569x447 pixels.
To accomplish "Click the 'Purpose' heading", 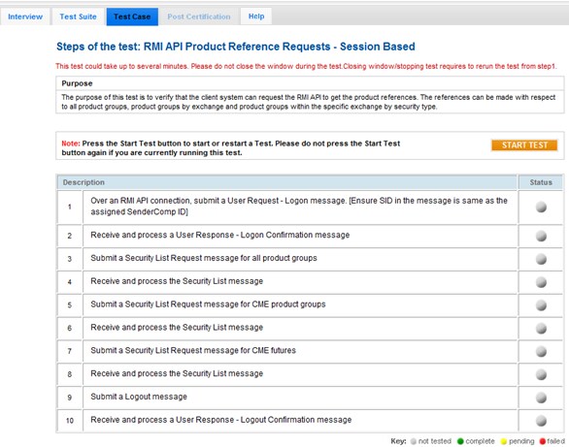I will coord(77,83).
